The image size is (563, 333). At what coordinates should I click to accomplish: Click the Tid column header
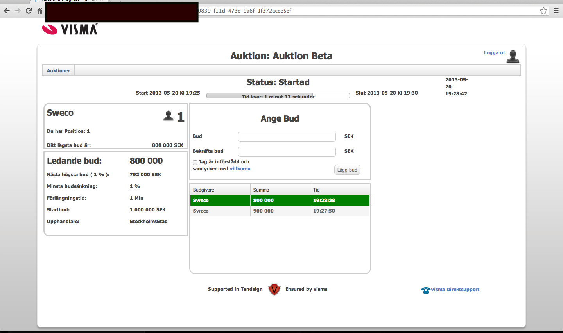(340, 190)
